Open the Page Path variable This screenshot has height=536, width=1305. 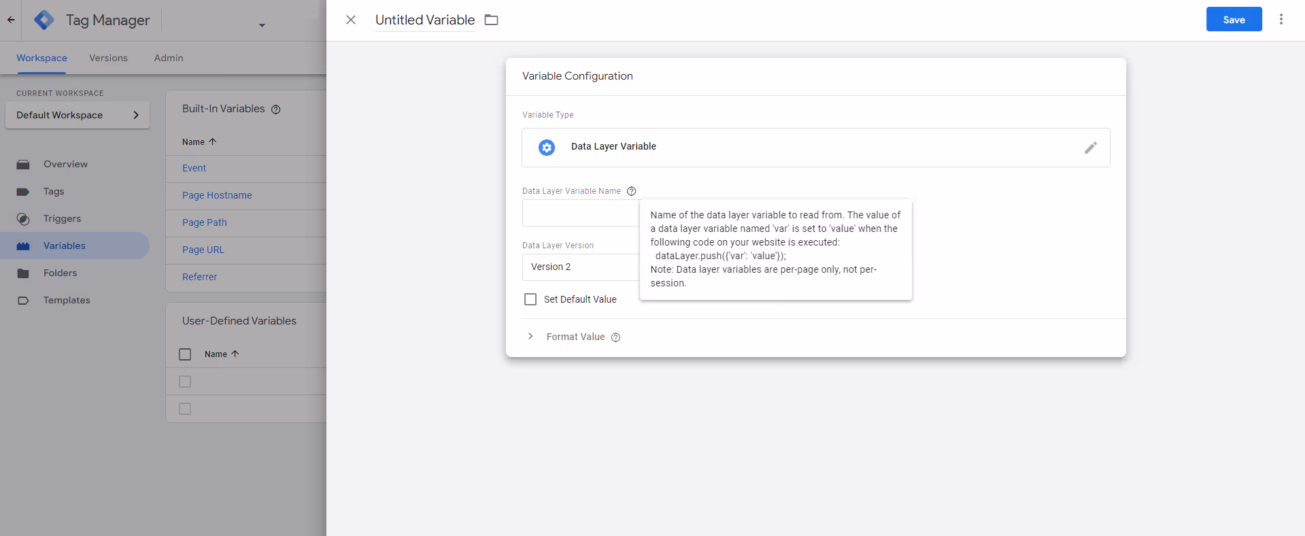click(205, 222)
